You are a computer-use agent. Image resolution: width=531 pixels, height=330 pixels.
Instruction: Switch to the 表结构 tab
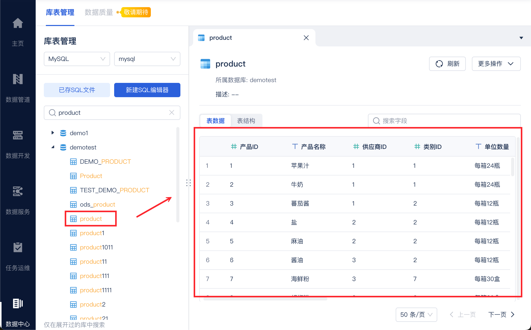point(246,121)
